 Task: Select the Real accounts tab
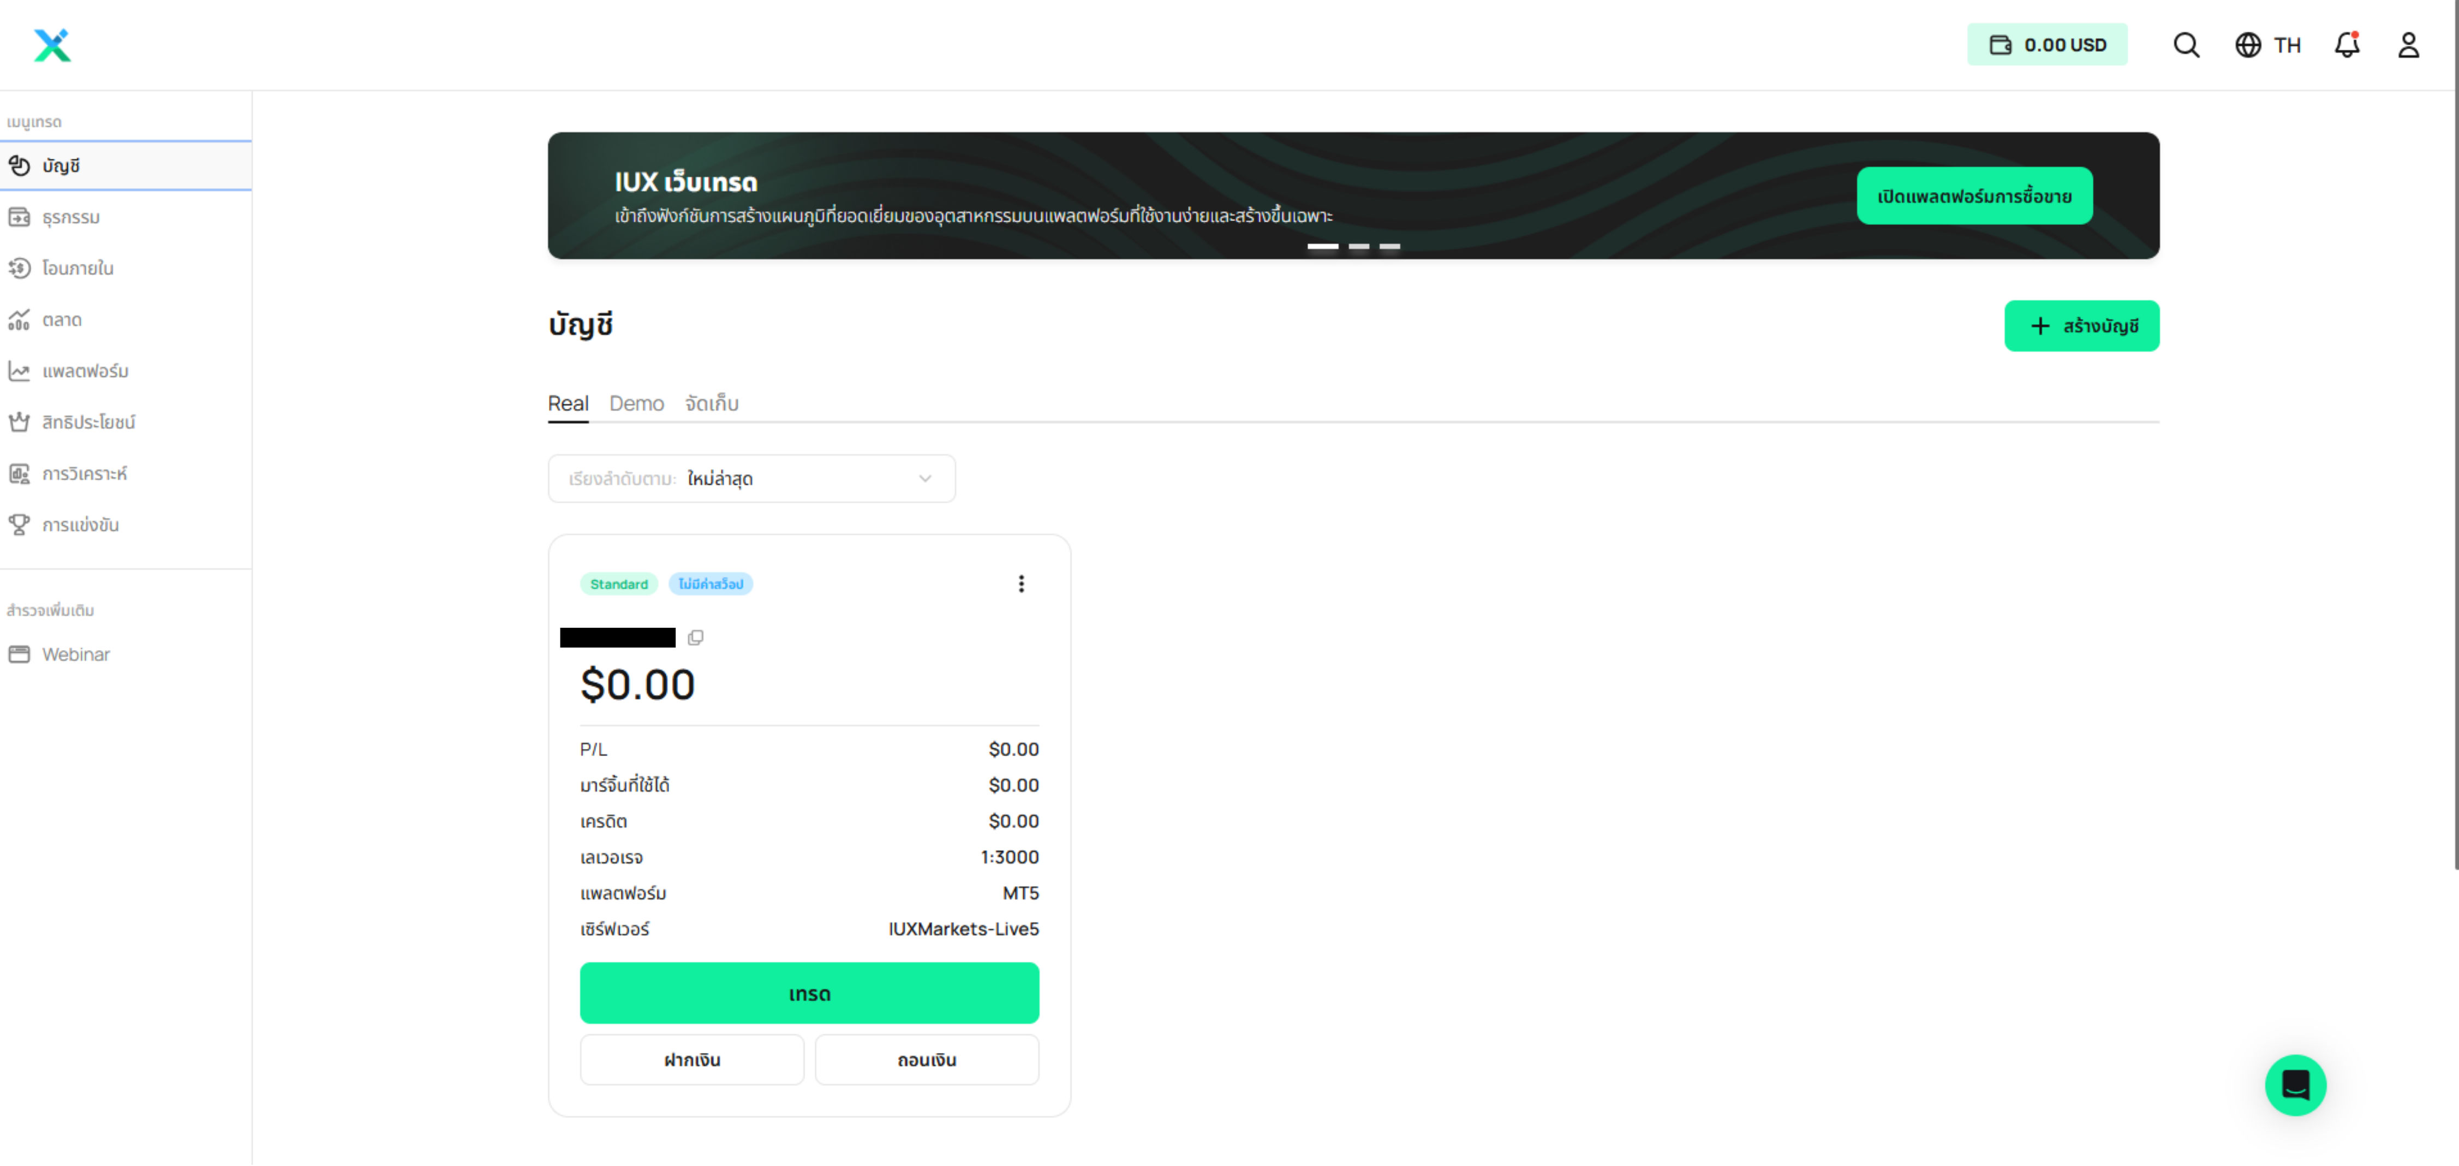point(567,403)
